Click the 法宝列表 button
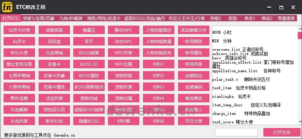 pos(54,98)
